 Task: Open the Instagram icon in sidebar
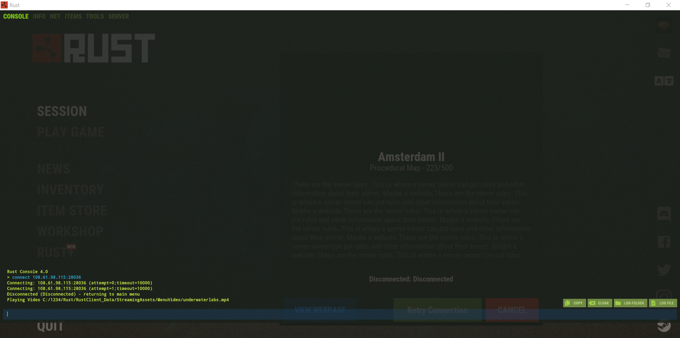tap(664, 295)
